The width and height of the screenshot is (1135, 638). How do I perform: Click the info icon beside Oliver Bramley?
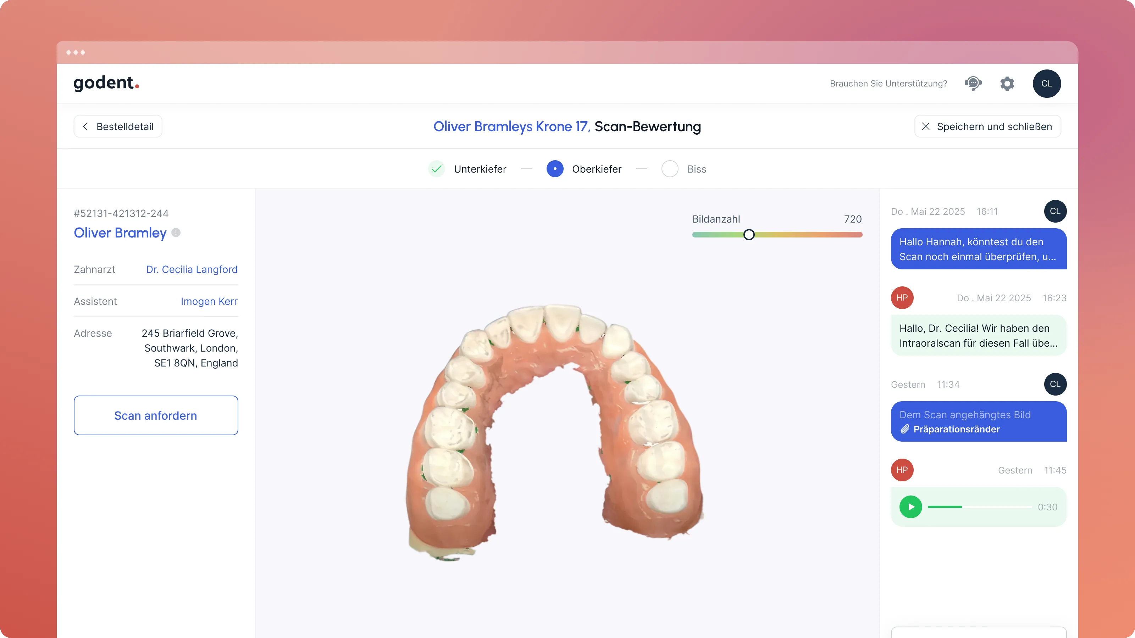[176, 233]
